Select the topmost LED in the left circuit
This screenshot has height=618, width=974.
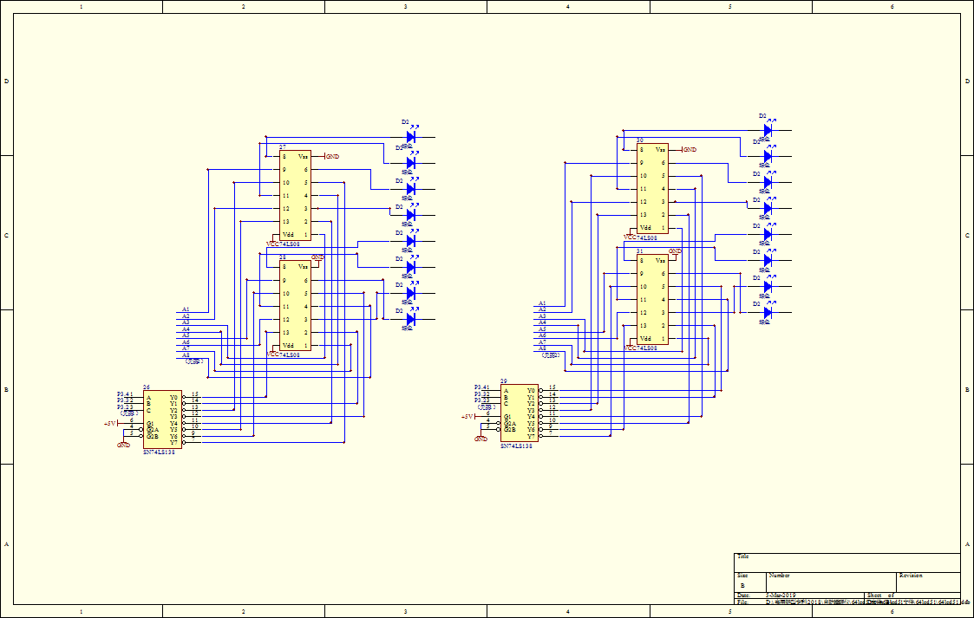click(x=411, y=136)
